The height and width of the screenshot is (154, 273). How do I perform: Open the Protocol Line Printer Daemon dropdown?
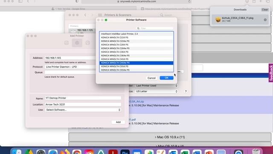point(70,67)
